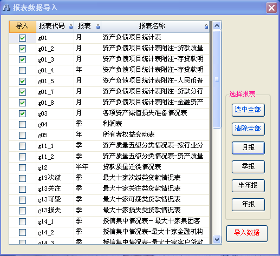
Task: Click the binoculars icon in title bar
Action: [6, 8]
